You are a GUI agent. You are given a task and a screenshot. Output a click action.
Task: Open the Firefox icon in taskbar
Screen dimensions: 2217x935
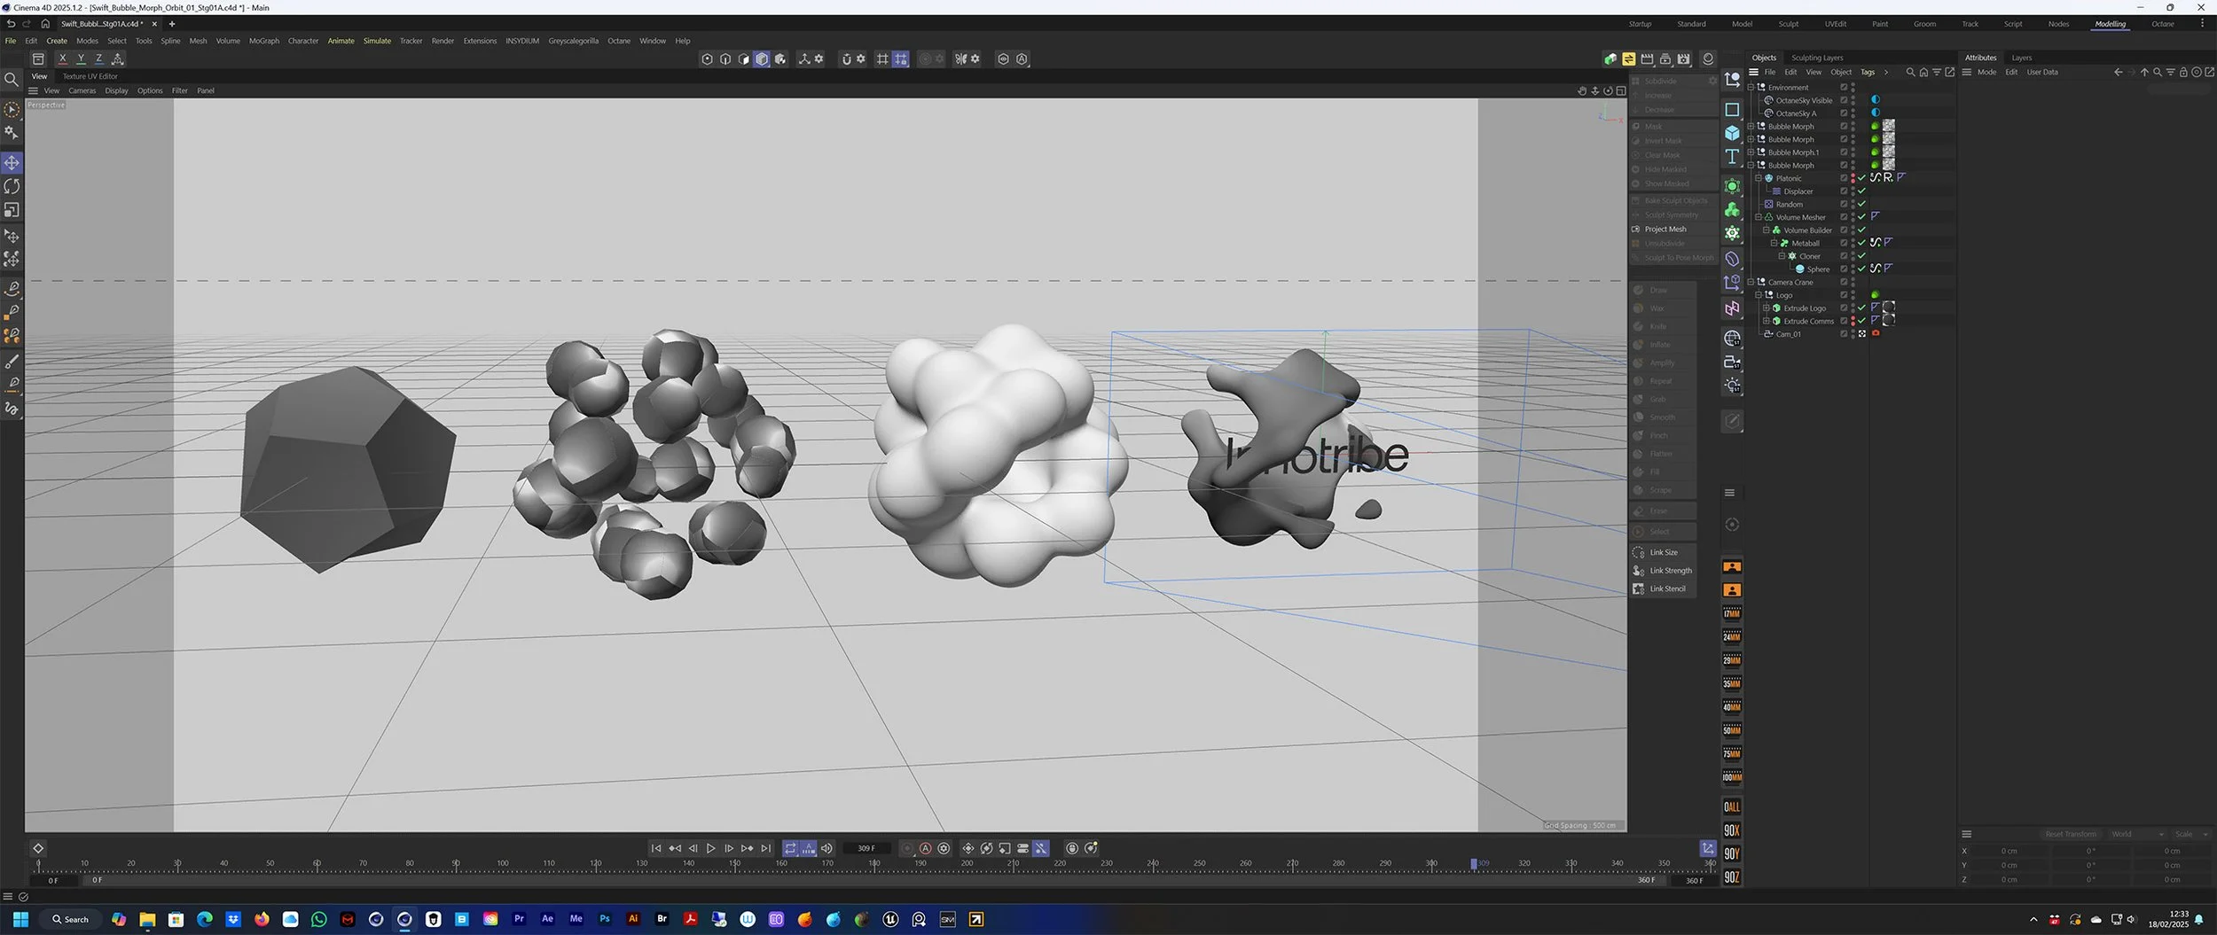(x=262, y=919)
